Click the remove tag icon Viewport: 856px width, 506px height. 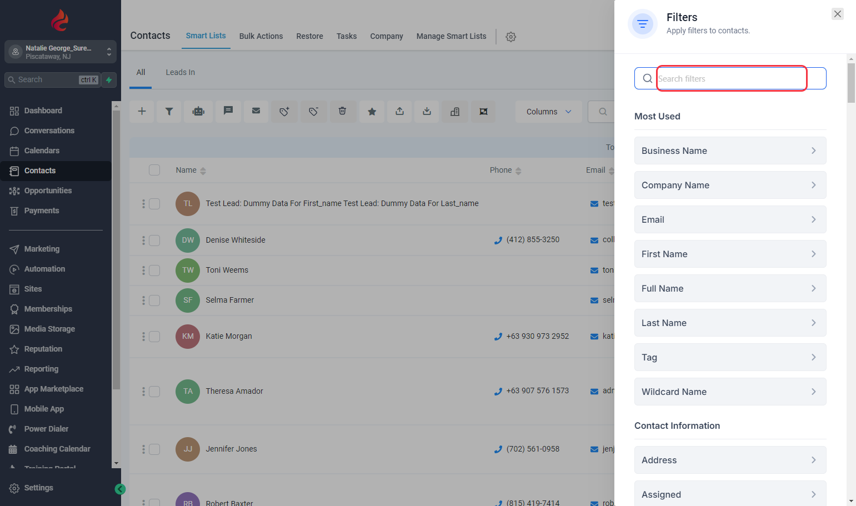313,112
